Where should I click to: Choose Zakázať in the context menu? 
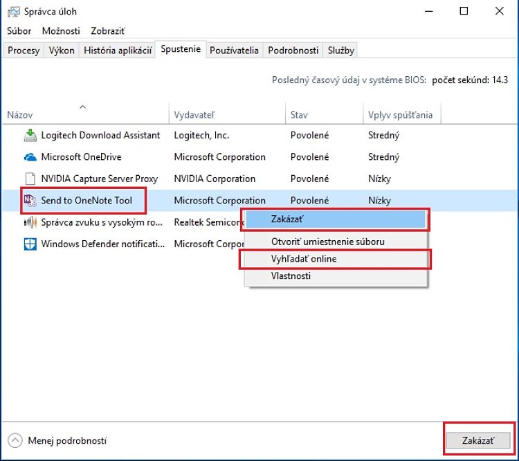[x=336, y=219]
